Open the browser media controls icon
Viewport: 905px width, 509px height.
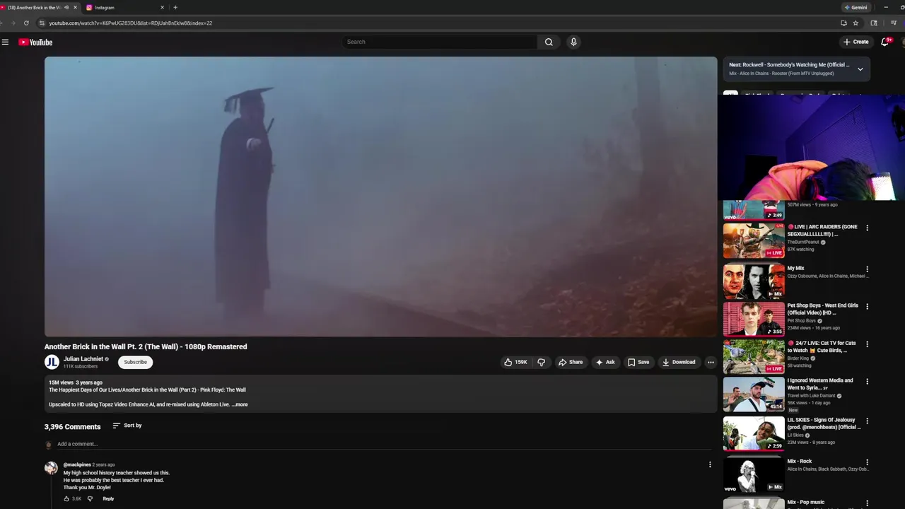coord(894,23)
